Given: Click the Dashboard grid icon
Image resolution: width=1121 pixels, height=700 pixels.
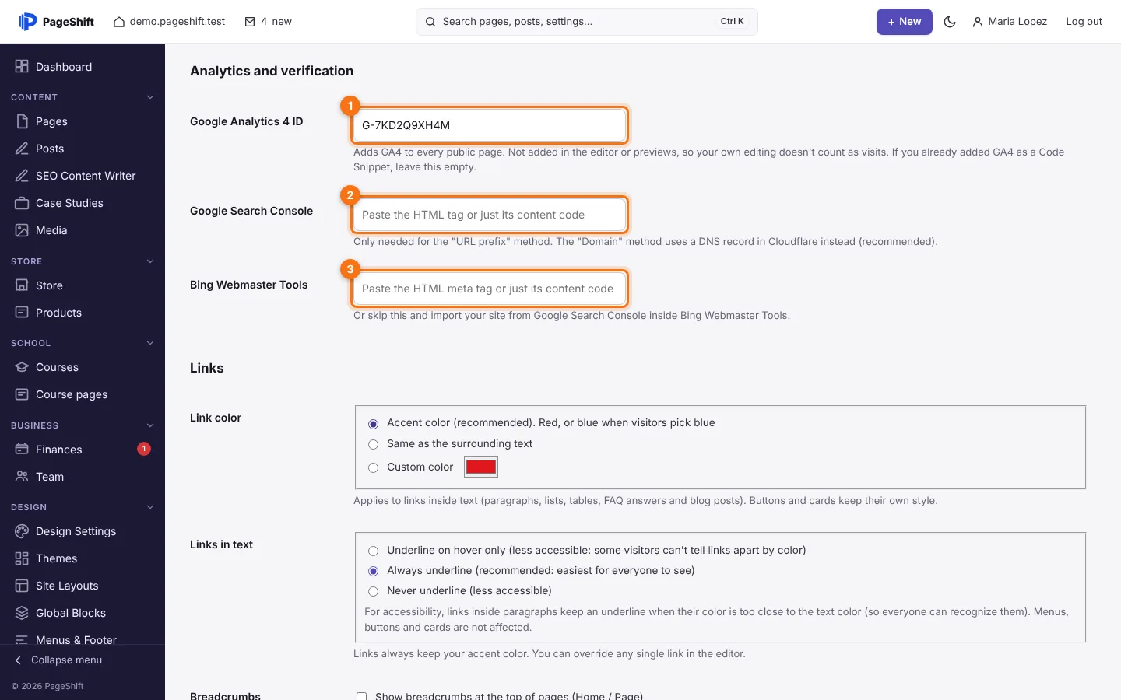Looking at the screenshot, I should tap(22, 67).
